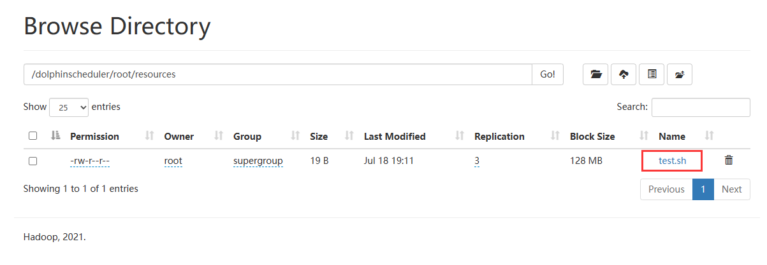Sort by the Owner column arrows icon

point(218,136)
